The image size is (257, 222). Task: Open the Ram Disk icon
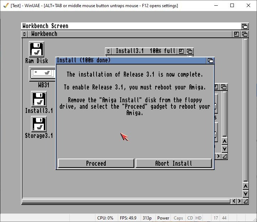point(36,49)
